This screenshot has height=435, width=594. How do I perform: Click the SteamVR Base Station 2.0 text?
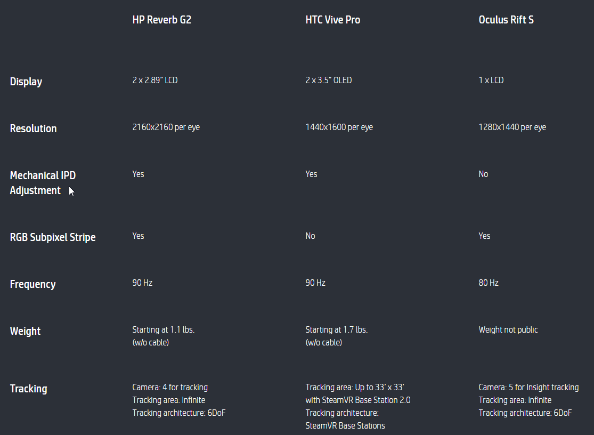[366, 400]
